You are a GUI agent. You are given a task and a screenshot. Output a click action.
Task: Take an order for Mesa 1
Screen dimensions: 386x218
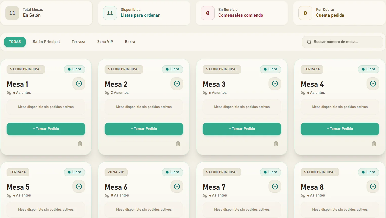click(x=46, y=129)
